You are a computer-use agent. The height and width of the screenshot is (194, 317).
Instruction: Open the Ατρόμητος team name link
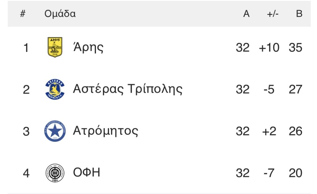click(x=106, y=131)
